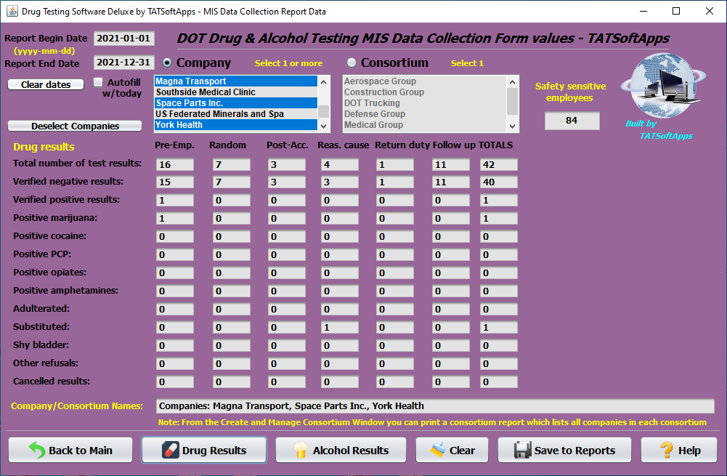The height and width of the screenshot is (476, 727).
Task: Click Pre-Emp. positive marijuana field
Action: tap(175, 218)
